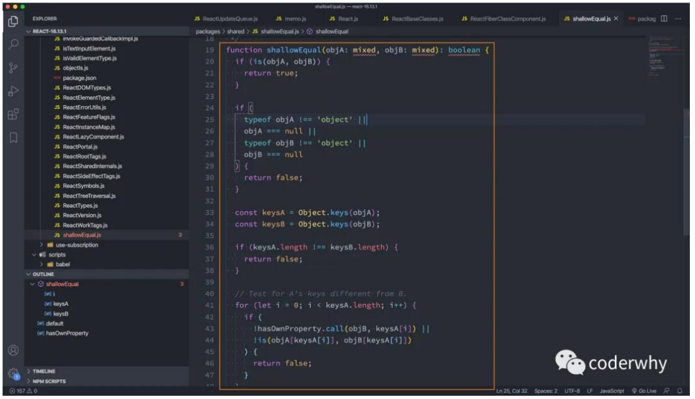Image resolution: width=695 pixels, height=399 pixels.
Task: Open the Run and Debug view
Action: [x=12, y=90]
